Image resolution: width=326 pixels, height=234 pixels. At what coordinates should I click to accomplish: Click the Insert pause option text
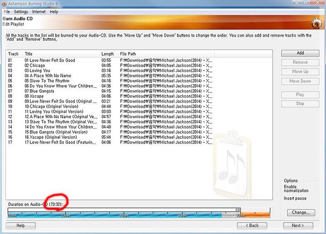pyautogui.click(x=295, y=198)
